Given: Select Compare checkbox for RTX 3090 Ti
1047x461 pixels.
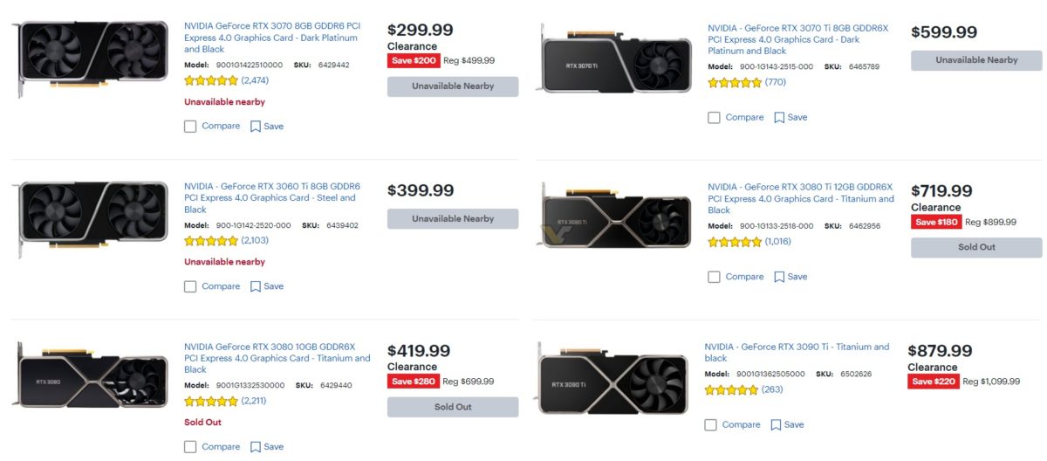Looking at the screenshot, I should (710, 425).
